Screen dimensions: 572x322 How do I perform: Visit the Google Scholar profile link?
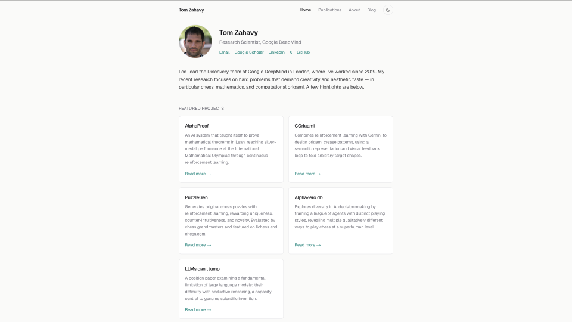click(x=249, y=52)
